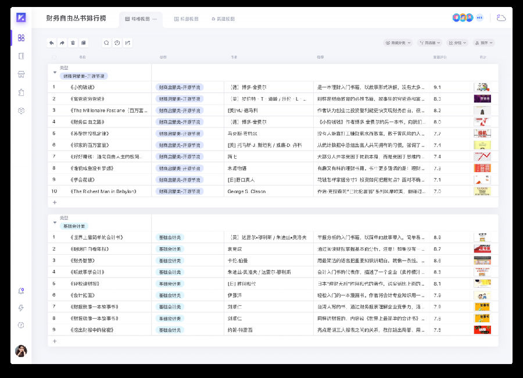Image resolution: width=523 pixels, height=378 pixels.
Task: Open the 隐藏分类 dropdown on the right
Action: [x=398, y=43]
